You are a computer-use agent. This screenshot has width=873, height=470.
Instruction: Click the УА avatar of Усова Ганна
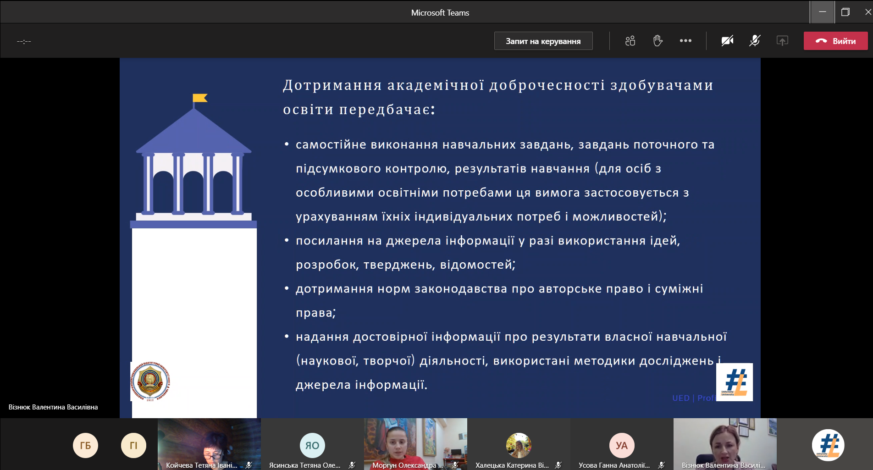pos(622,445)
